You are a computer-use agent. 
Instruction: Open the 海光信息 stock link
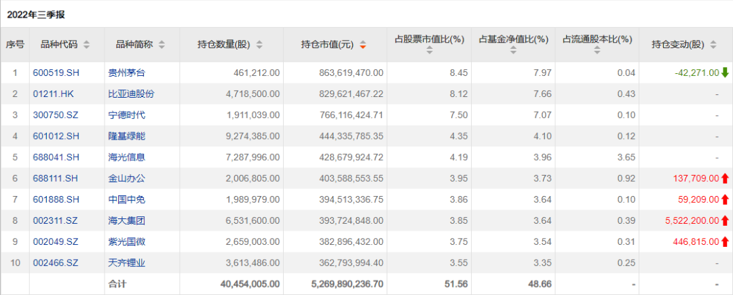pos(127,157)
